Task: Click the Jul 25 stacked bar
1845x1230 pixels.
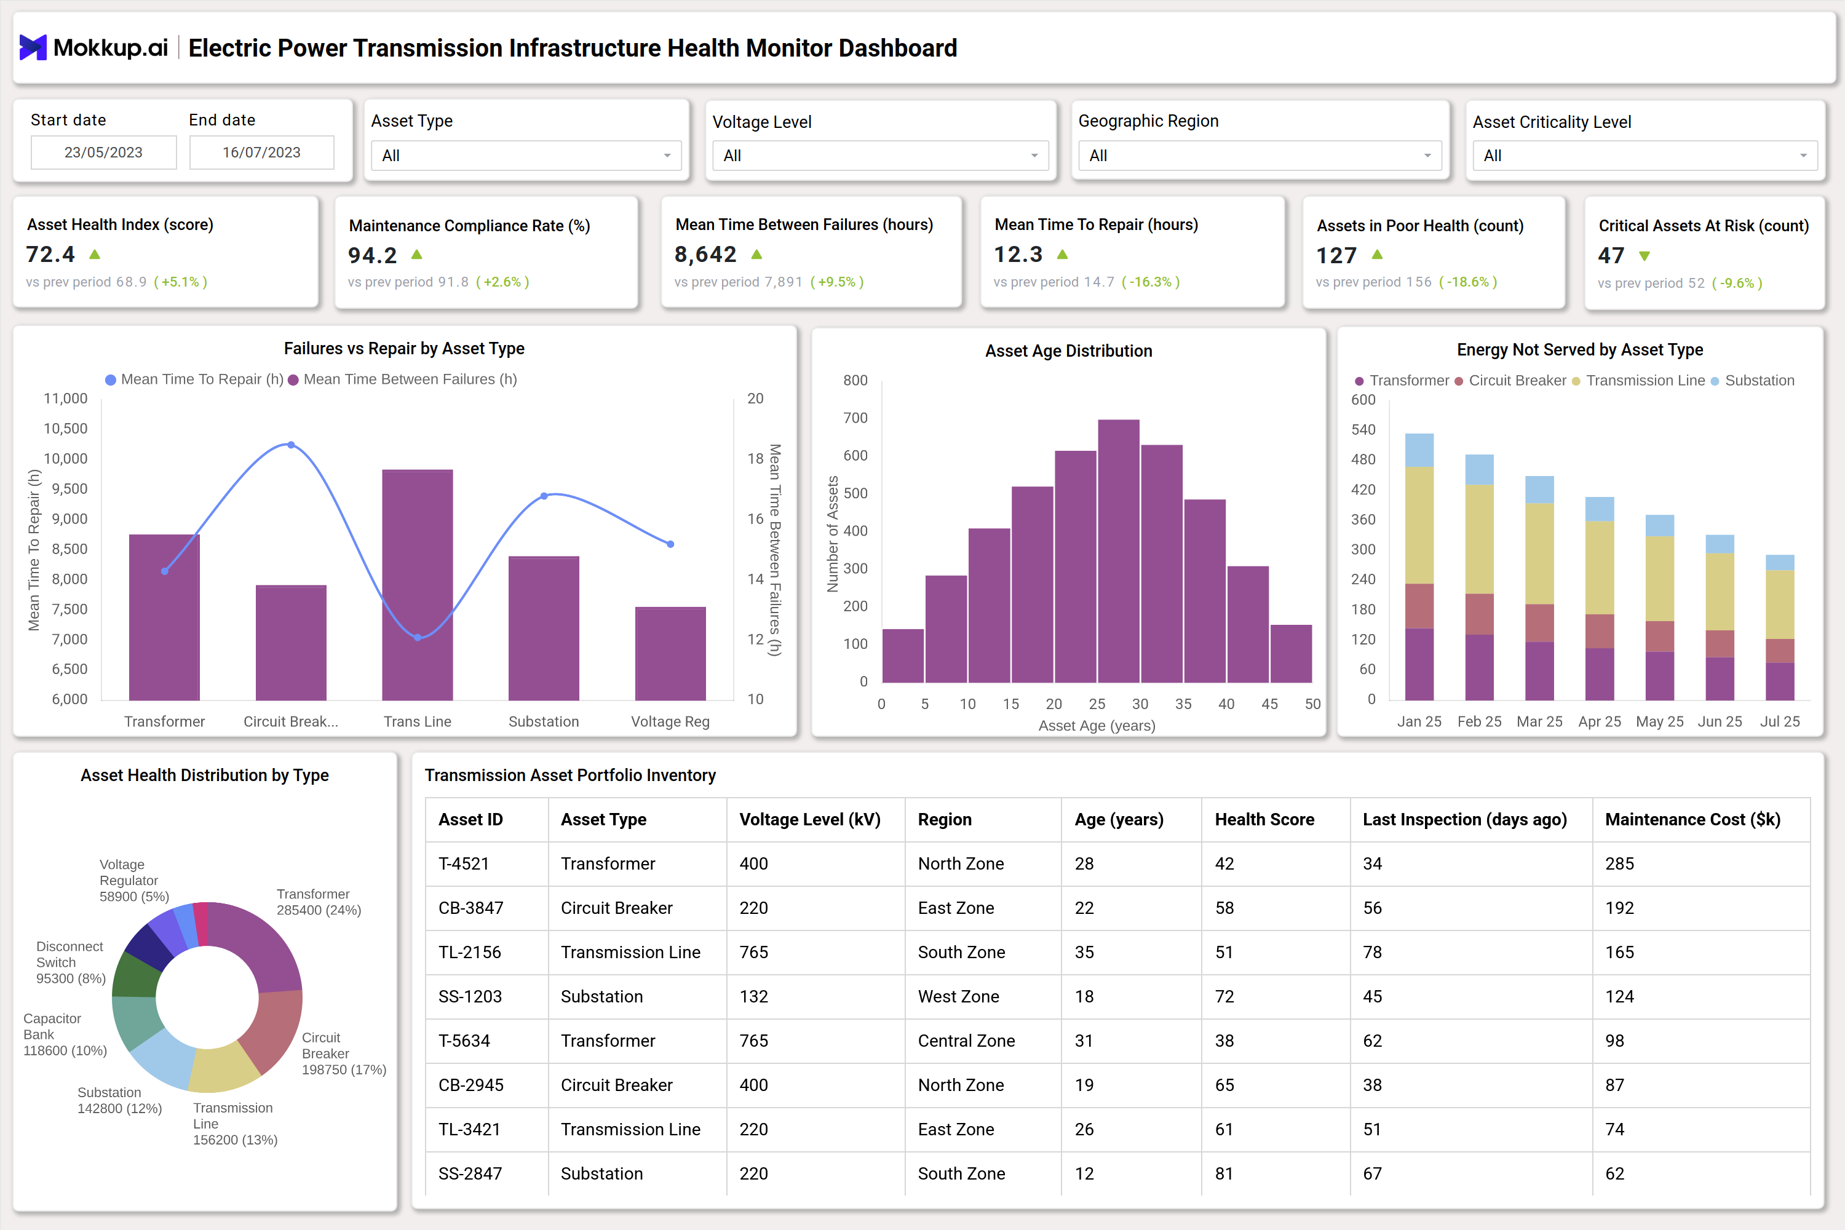Action: click(1780, 627)
